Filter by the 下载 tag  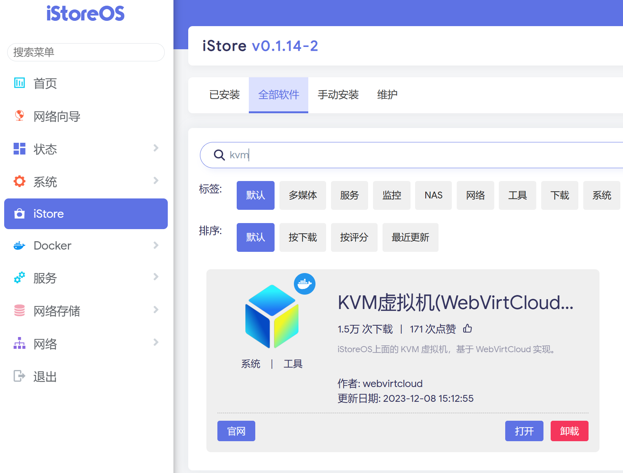[x=560, y=195]
